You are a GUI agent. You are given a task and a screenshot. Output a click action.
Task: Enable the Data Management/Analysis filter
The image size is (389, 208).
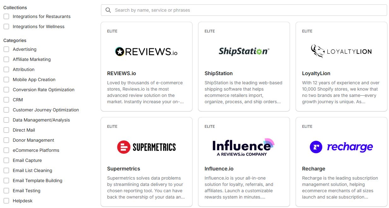(x=6, y=120)
